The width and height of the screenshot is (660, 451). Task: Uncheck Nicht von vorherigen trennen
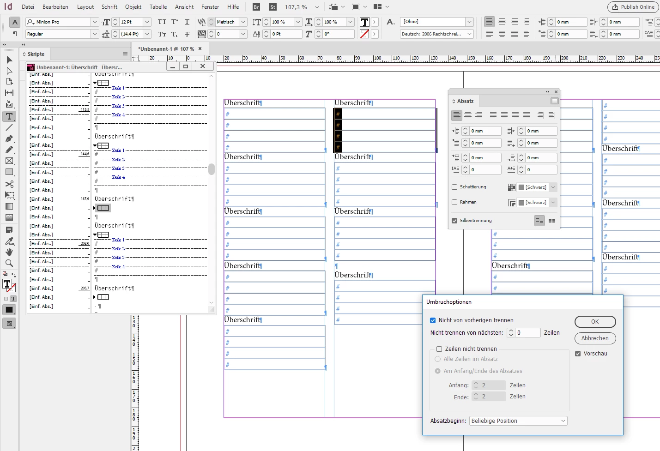(433, 320)
